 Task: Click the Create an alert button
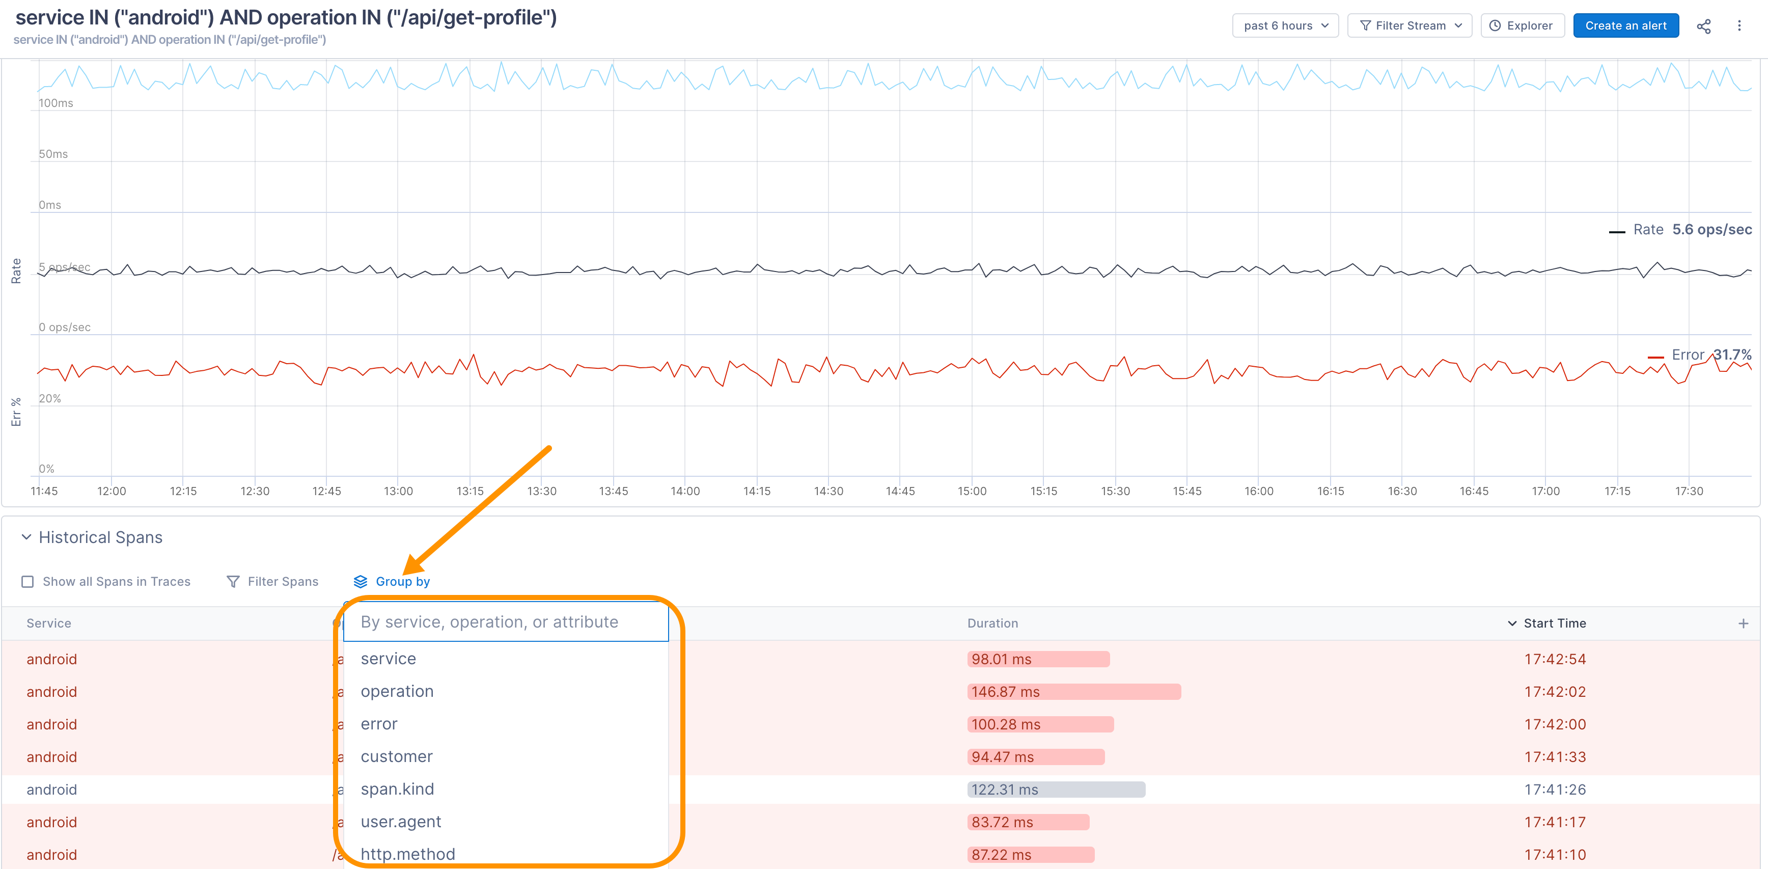[x=1625, y=26]
